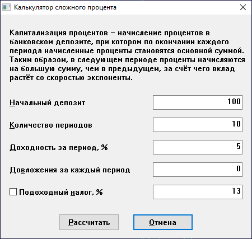Click the Доходность за период, % label

59,147
